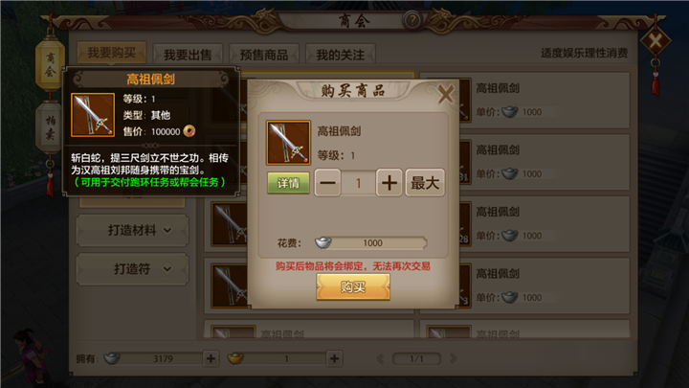Confirm purchase with the 购买 button
689x388 pixels.
click(353, 286)
